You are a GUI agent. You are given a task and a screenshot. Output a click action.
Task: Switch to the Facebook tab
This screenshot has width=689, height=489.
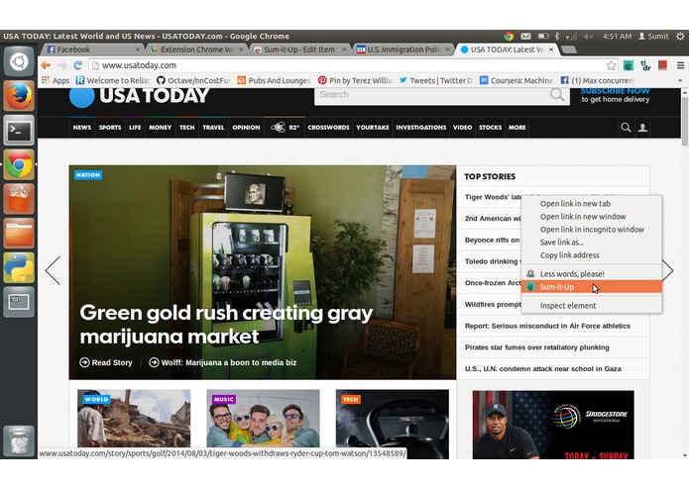pos(93,49)
